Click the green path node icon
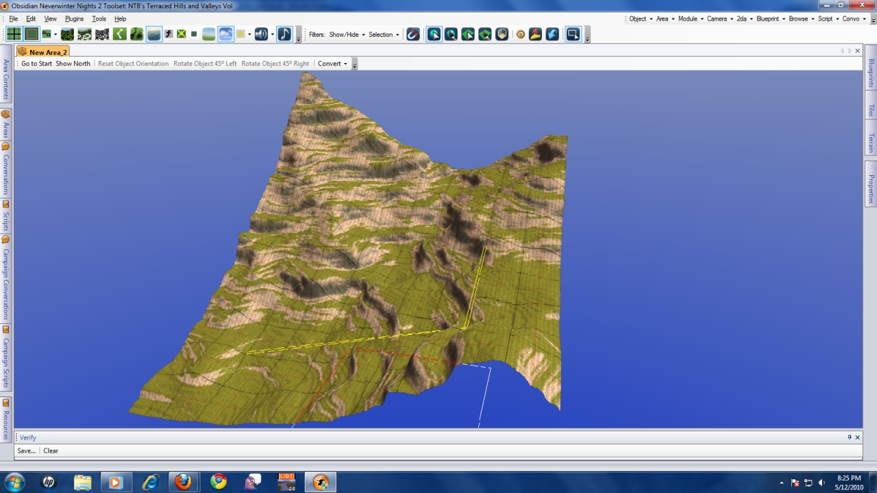The height and width of the screenshot is (493, 877). tap(120, 34)
